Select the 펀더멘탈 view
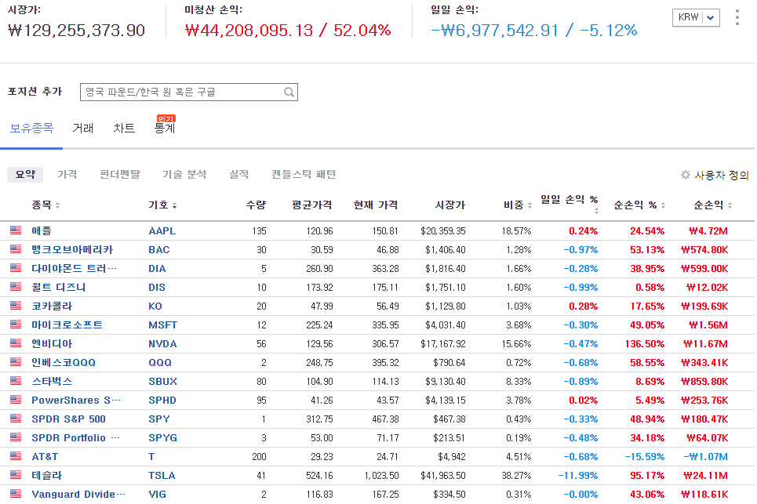 tap(120, 175)
